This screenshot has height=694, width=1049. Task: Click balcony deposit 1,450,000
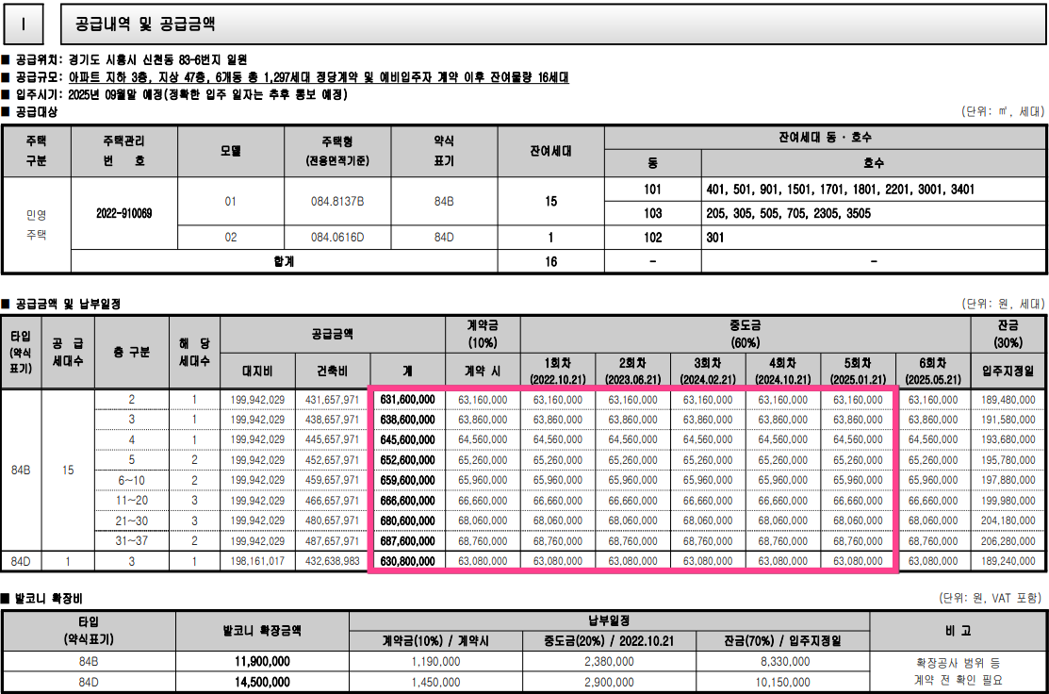click(x=435, y=682)
